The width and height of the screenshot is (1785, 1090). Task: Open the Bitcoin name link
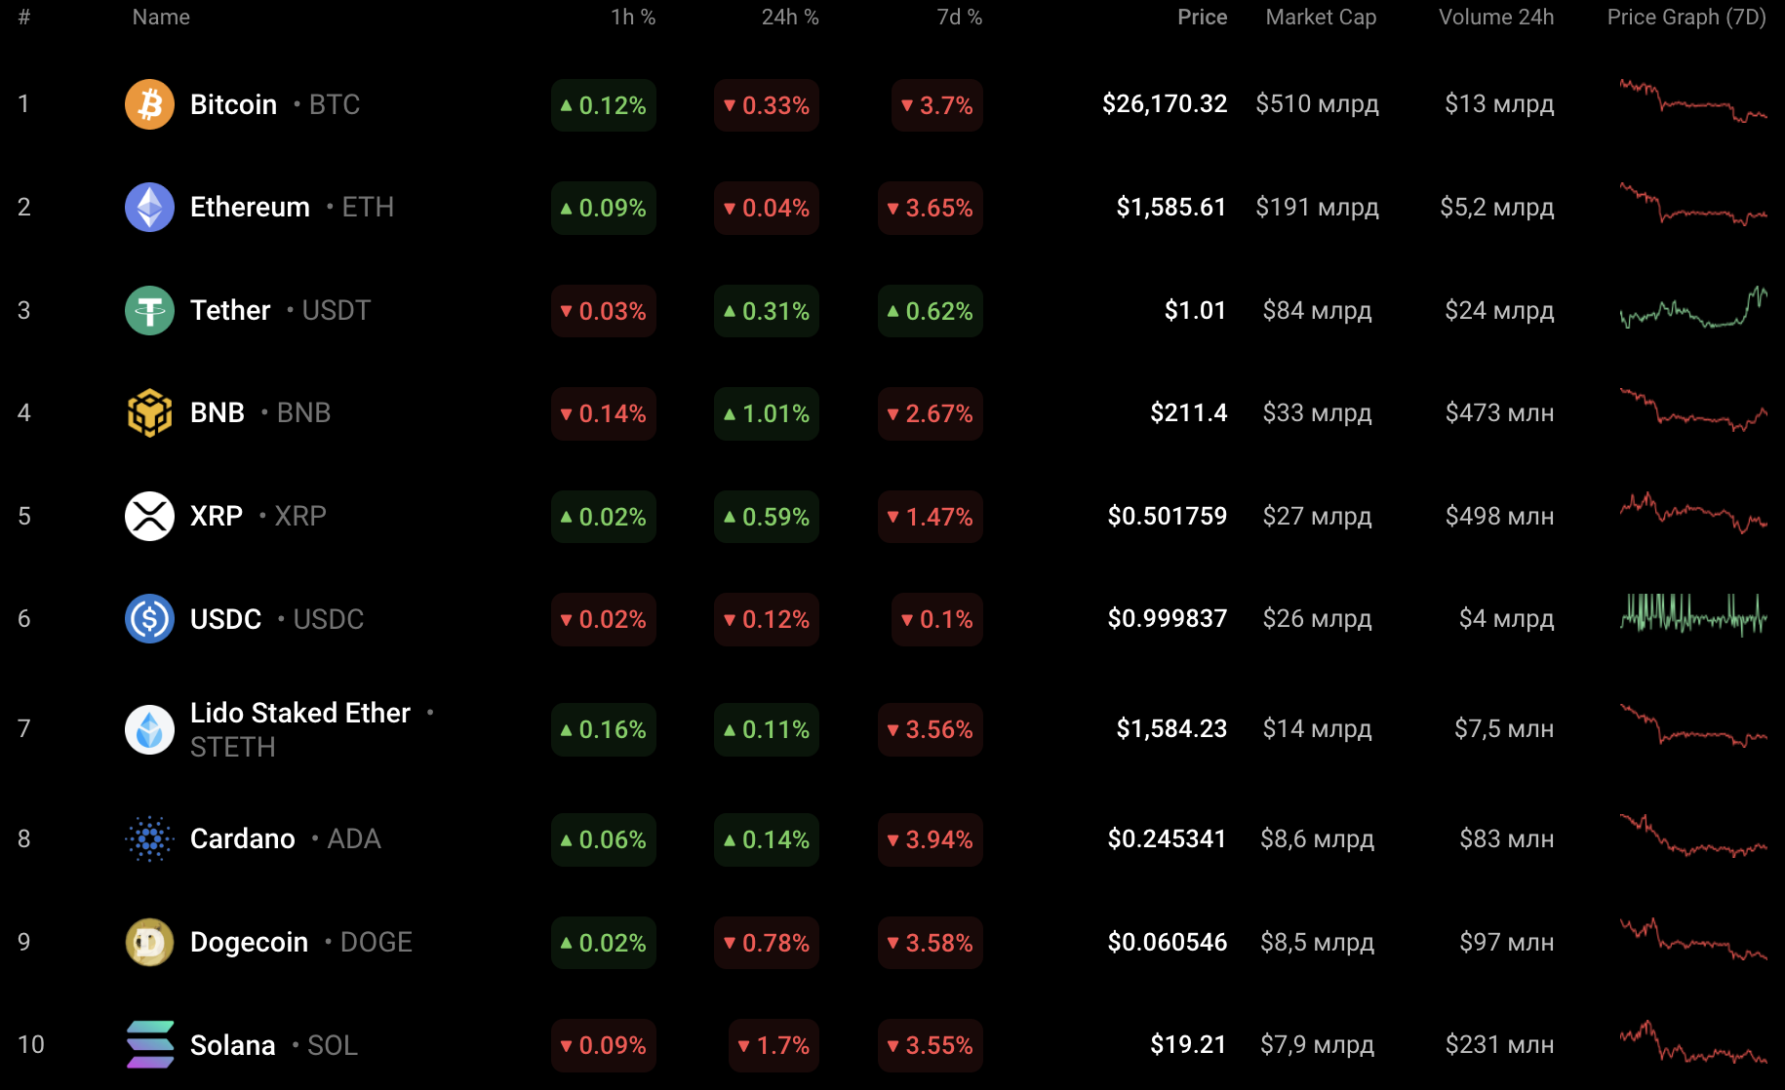[x=233, y=104]
